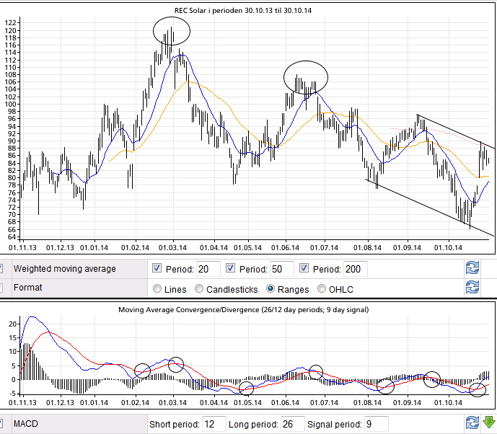Screen dimensions: 497x434
Task: Focus the period field containing 200
Action: (355, 269)
